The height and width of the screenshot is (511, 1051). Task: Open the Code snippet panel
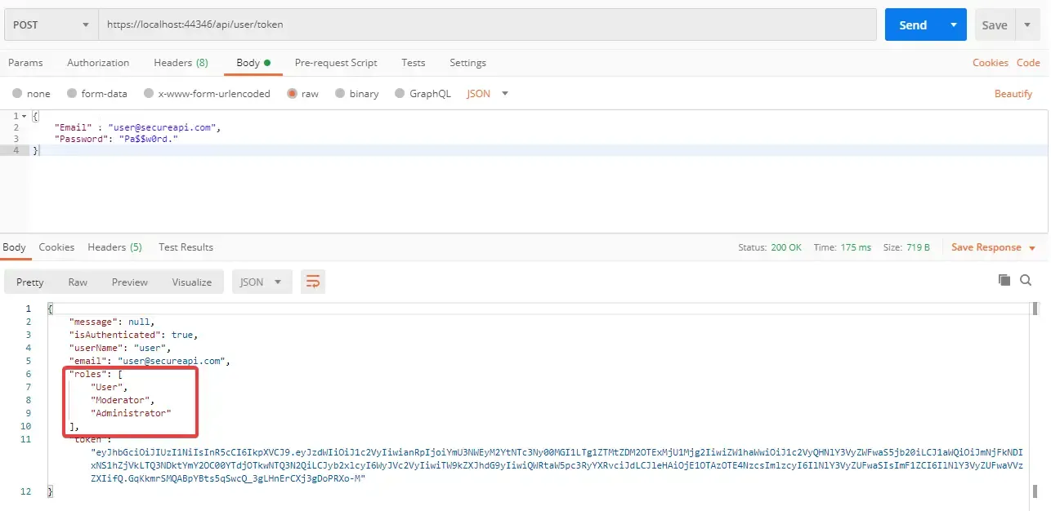tap(1028, 62)
